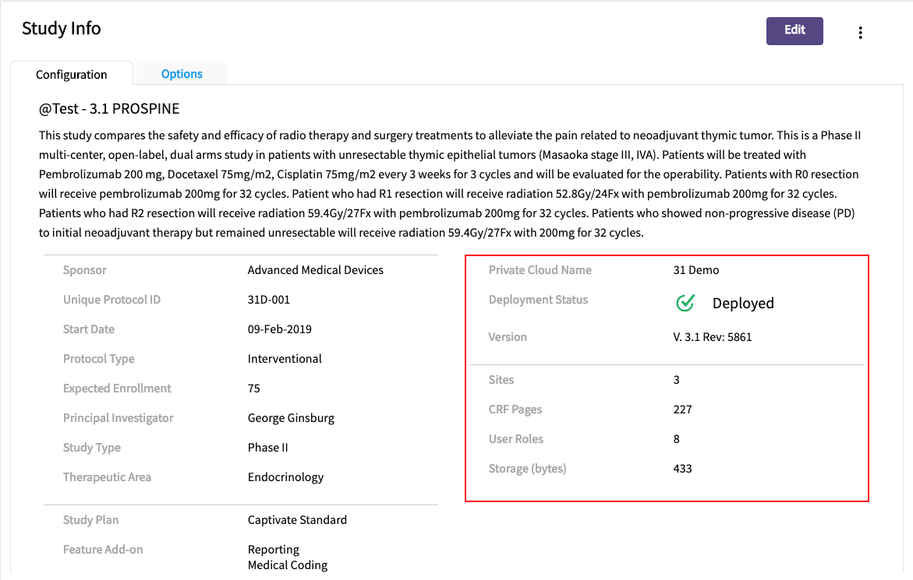The width and height of the screenshot is (913, 580).
Task: Click the start date 09-Feb-2019
Action: [279, 329]
